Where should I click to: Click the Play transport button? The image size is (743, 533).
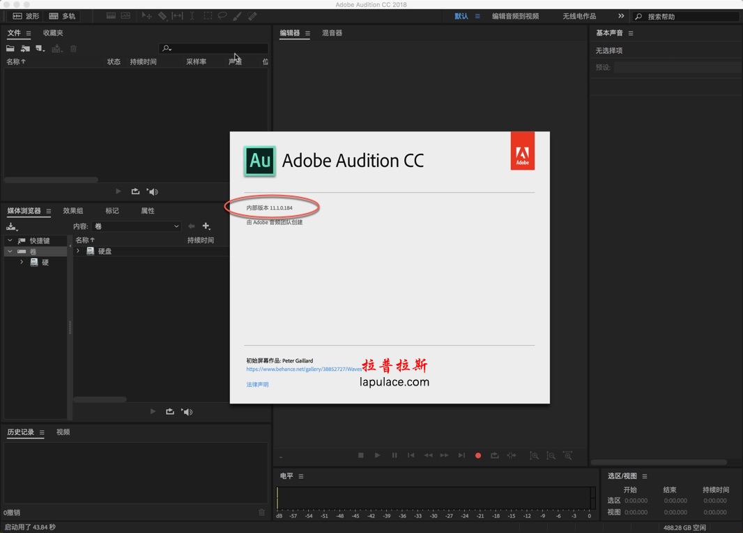coord(377,455)
